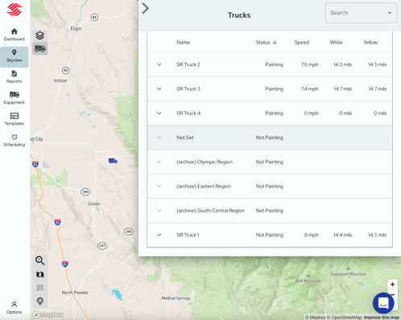Open the map layers icon
This screenshot has width=401, height=320.
coord(40,35)
